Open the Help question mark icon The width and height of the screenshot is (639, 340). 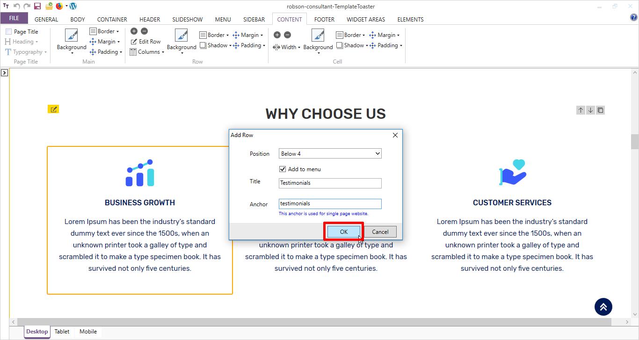pos(634,18)
